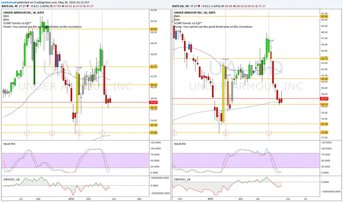The height and width of the screenshot is (202, 343).
Task: Click the 40.45 price label on weekly chart
Action: coord(153,85)
